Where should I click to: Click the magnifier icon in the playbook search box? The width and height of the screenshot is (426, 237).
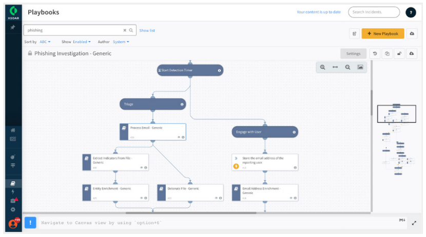131,30
